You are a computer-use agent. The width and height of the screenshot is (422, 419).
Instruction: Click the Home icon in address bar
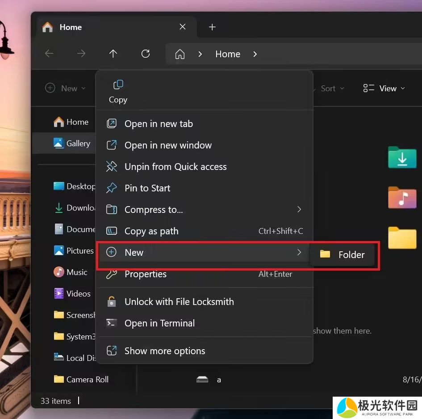point(180,54)
